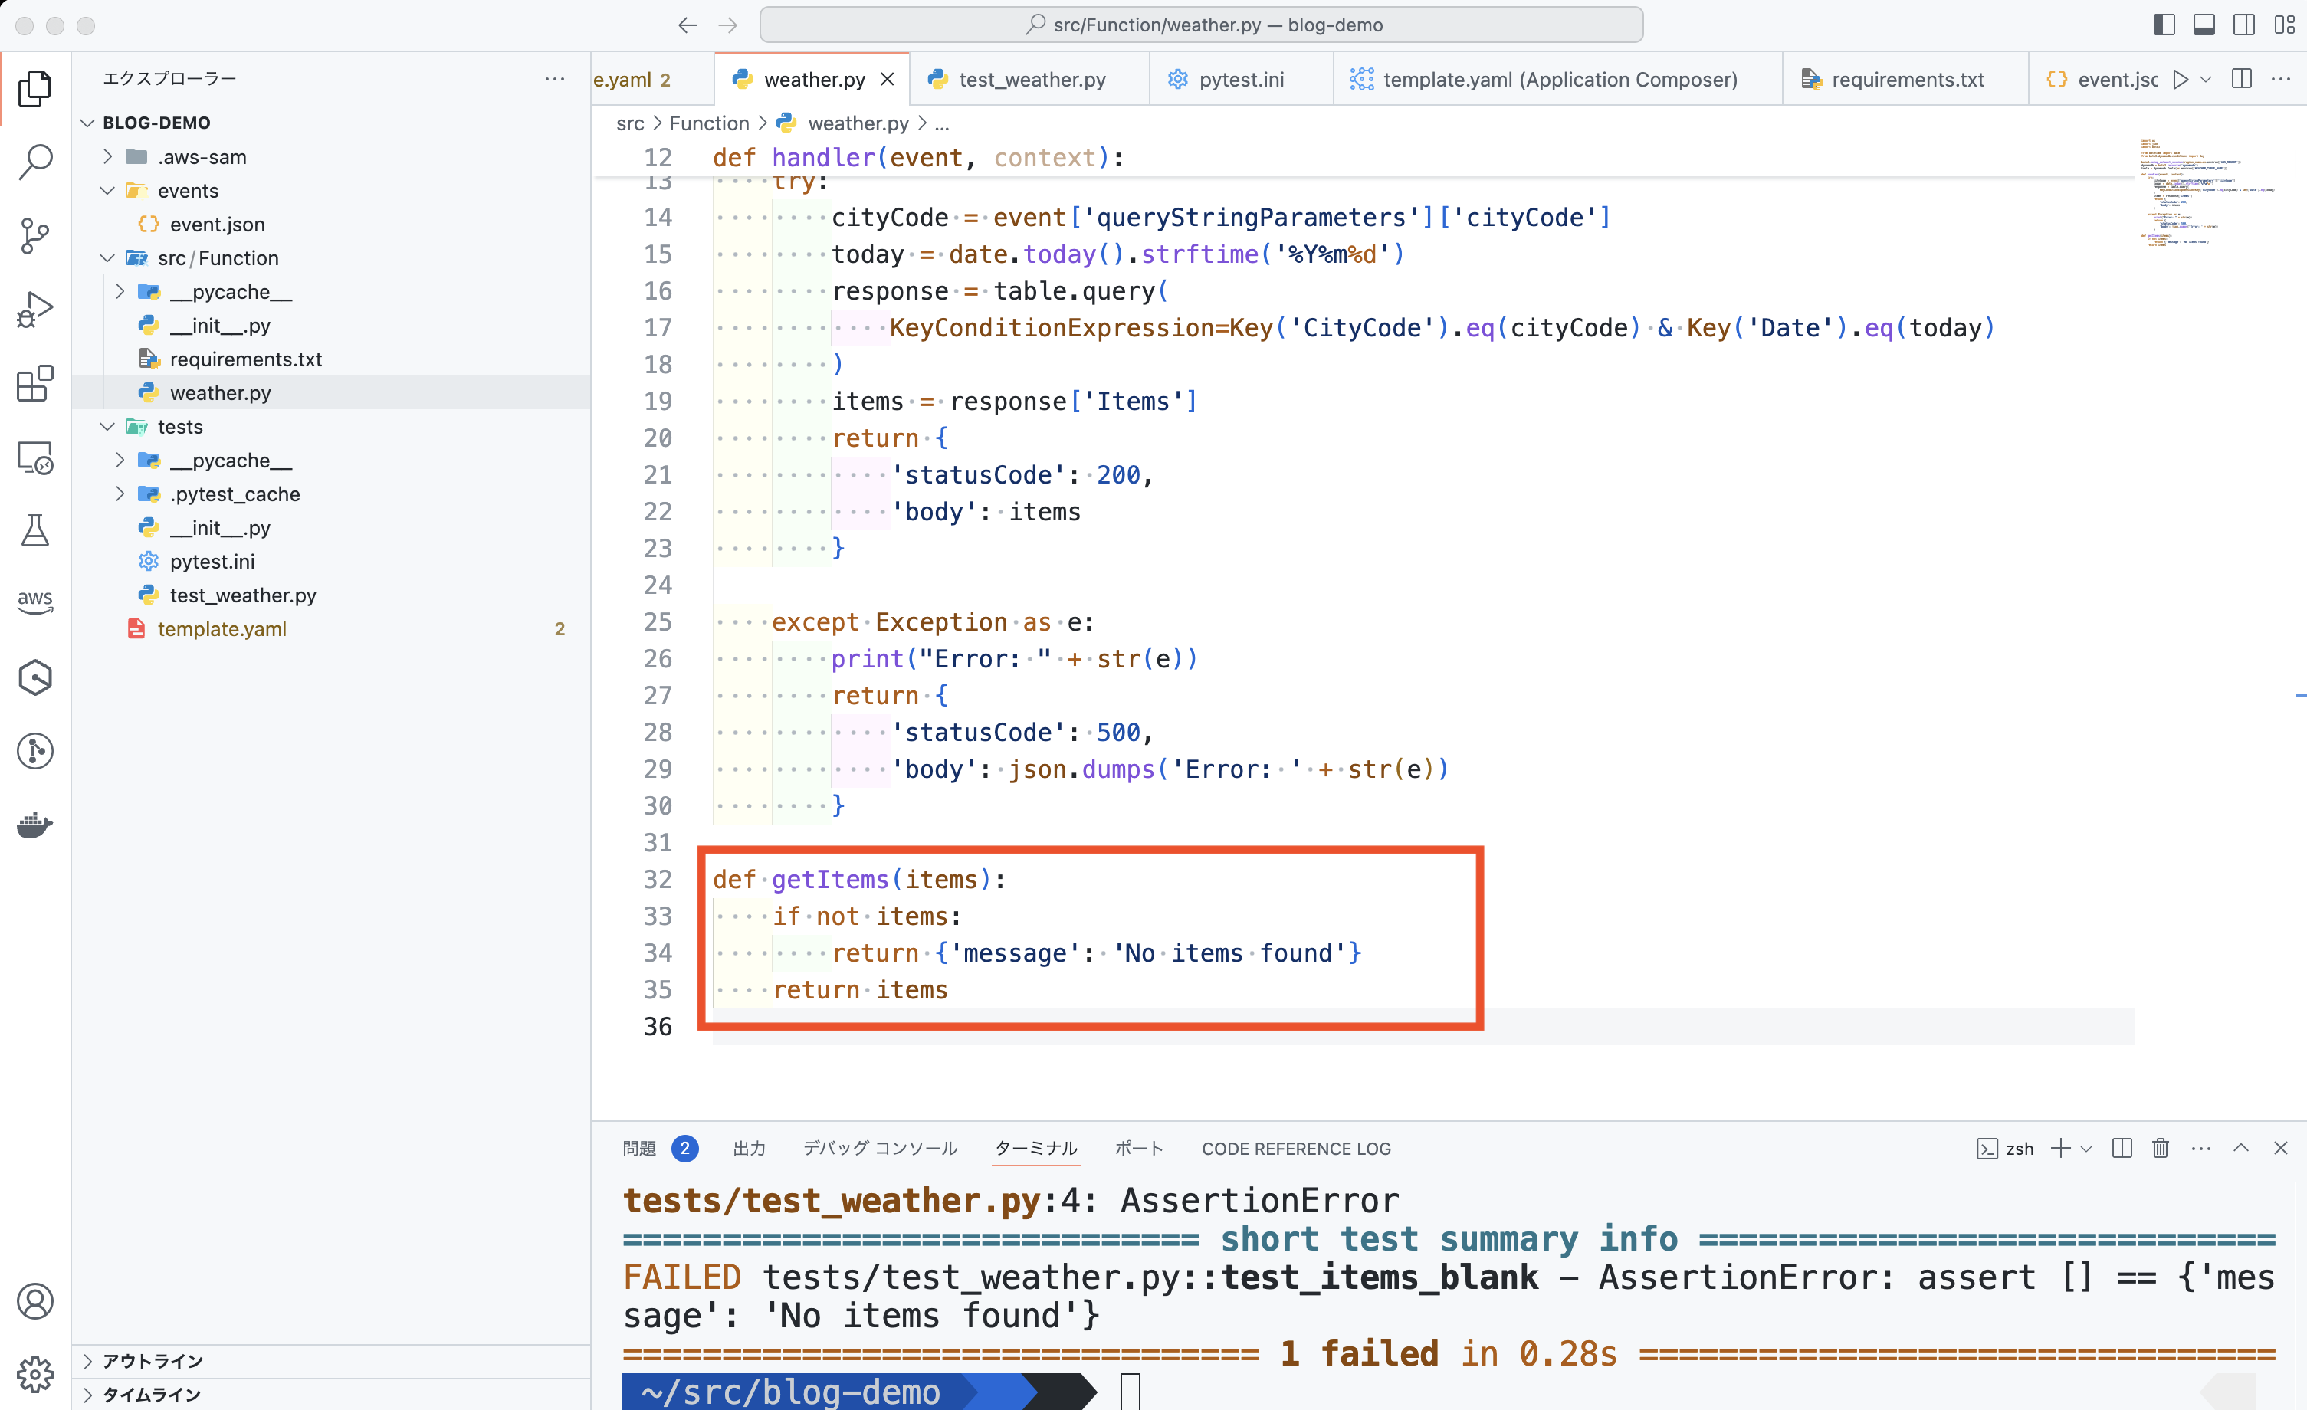Open the Source Control view icon
2307x1410 pixels.
[34, 236]
